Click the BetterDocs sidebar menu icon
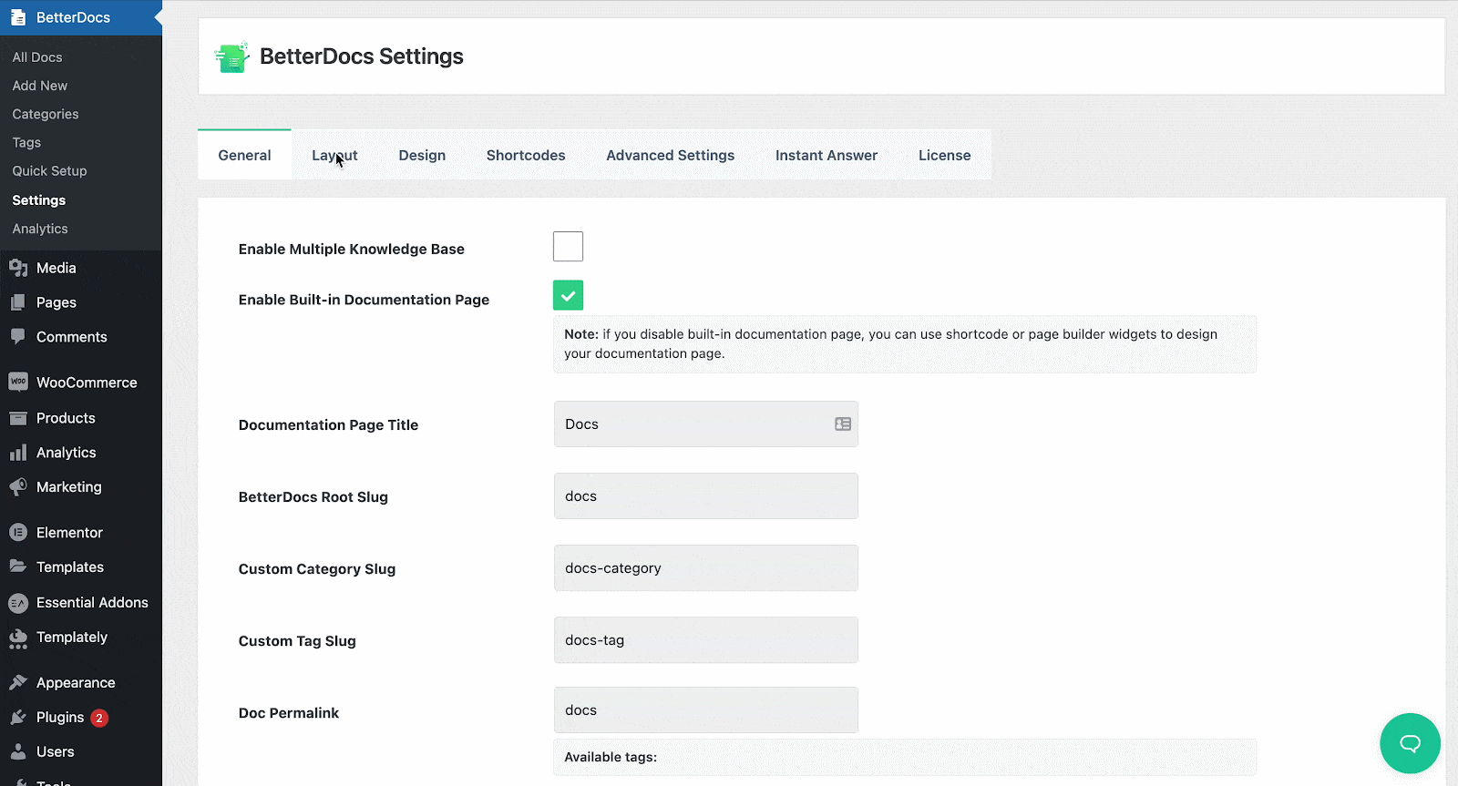 [18, 17]
